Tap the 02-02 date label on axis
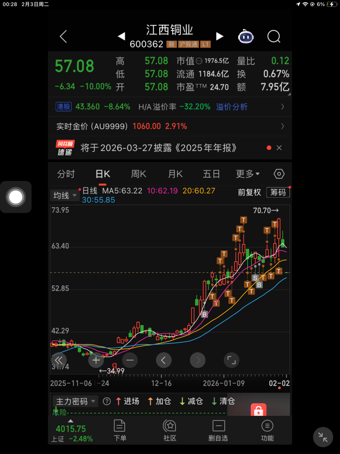This screenshot has height=454, width=340. [x=279, y=383]
